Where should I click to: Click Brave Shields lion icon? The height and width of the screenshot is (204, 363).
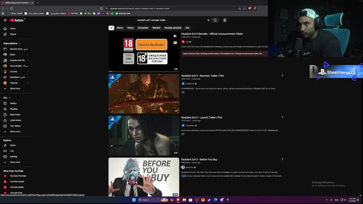pyautogui.click(x=250, y=8)
